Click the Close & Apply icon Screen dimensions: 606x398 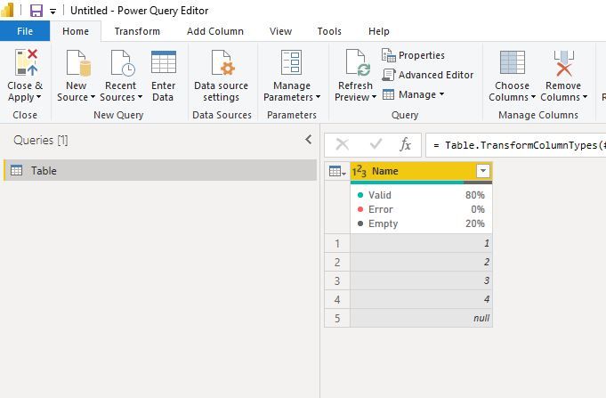27,62
